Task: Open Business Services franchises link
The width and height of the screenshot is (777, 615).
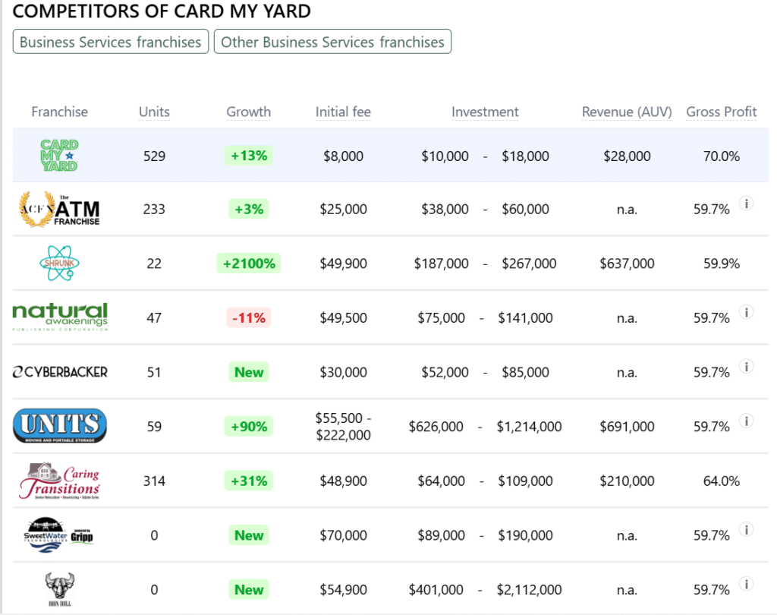Action: click(111, 42)
